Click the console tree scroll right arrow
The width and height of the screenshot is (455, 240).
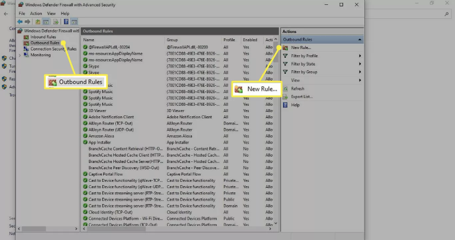pyautogui.click(x=76, y=229)
